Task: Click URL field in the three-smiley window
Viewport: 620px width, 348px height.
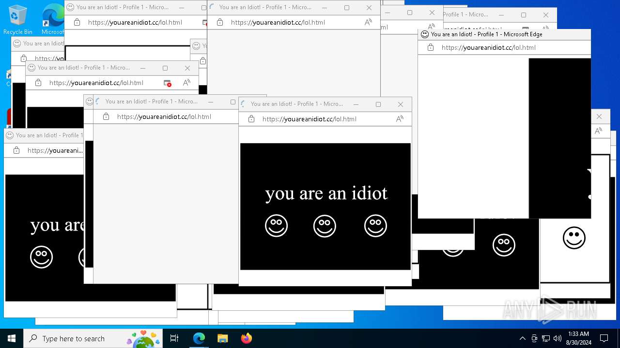Action: click(309, 119)
